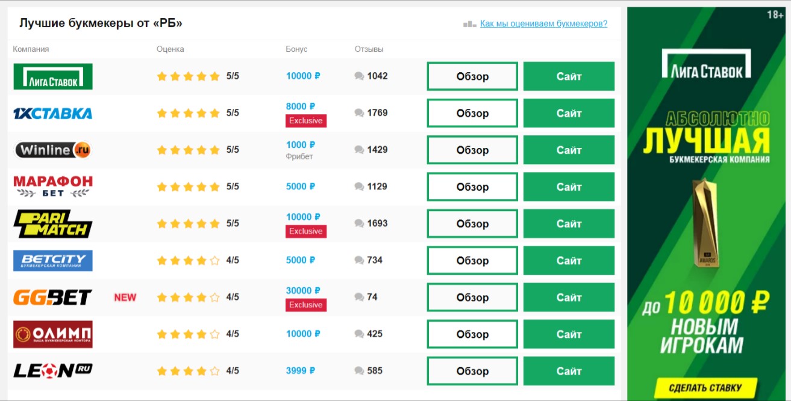Image resolution: width=791 pixels, height=401 pixels.
Task: Click the 'Сделать ставку' ad button
Action: click(706, 387)
